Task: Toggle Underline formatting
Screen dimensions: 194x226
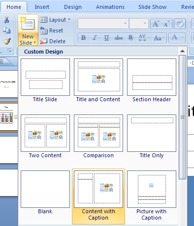Action: tap(106, 38)
